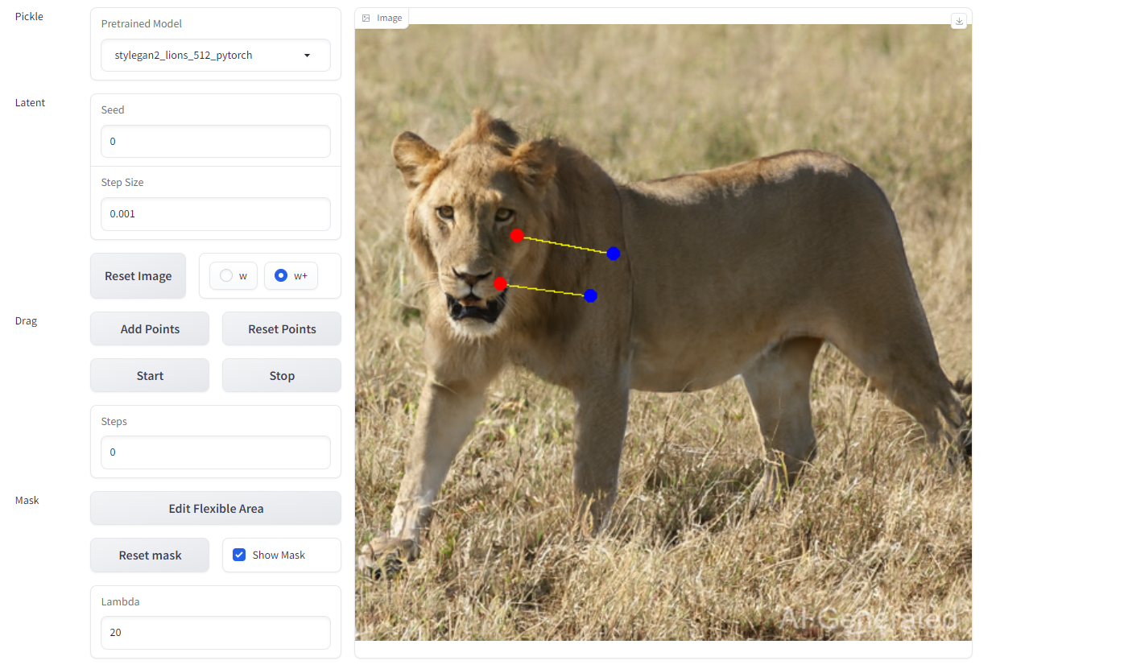Click the dropdown arrow for stylegan2_lions model
The image size is (1124, 669).
[307, 56]
